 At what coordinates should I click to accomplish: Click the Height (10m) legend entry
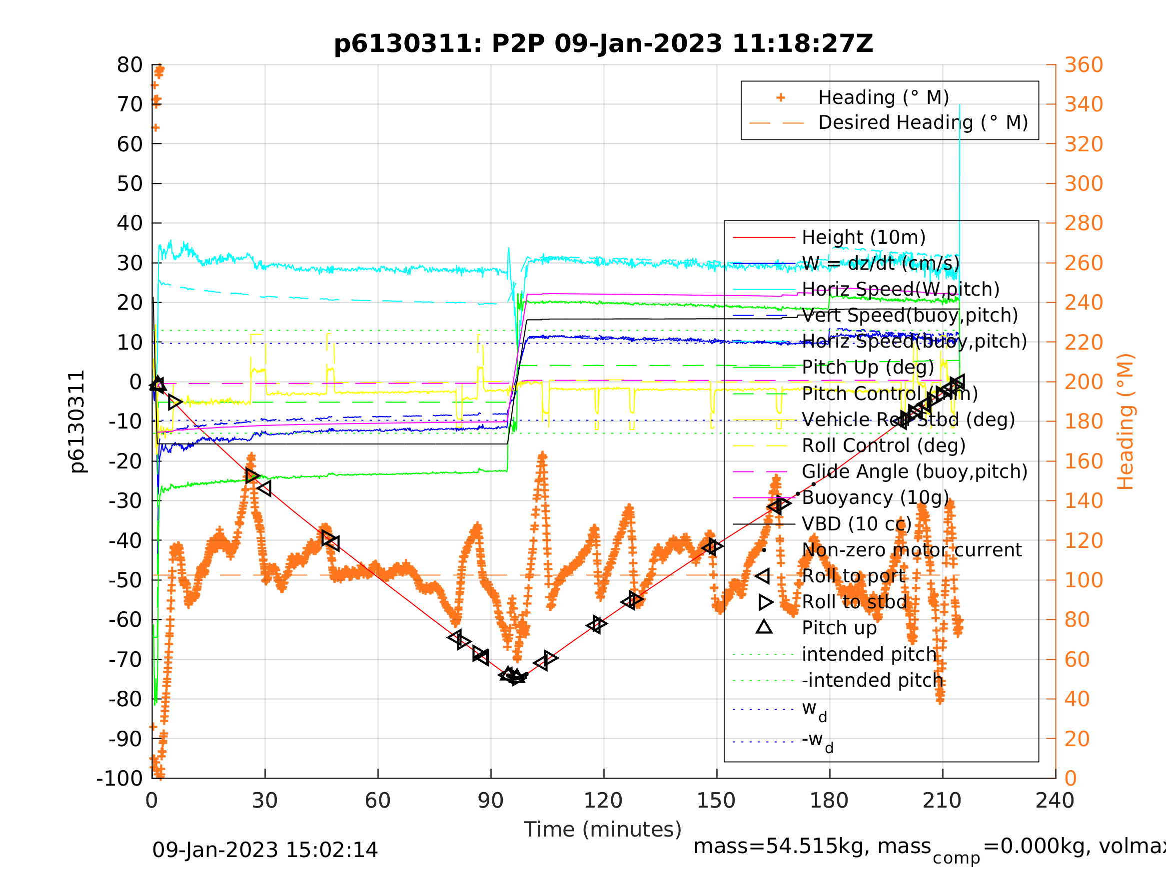pos(864,238)
